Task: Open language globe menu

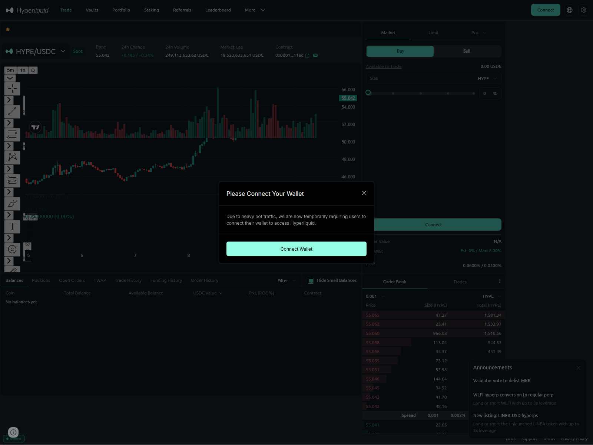Action: tap(570, 10)
